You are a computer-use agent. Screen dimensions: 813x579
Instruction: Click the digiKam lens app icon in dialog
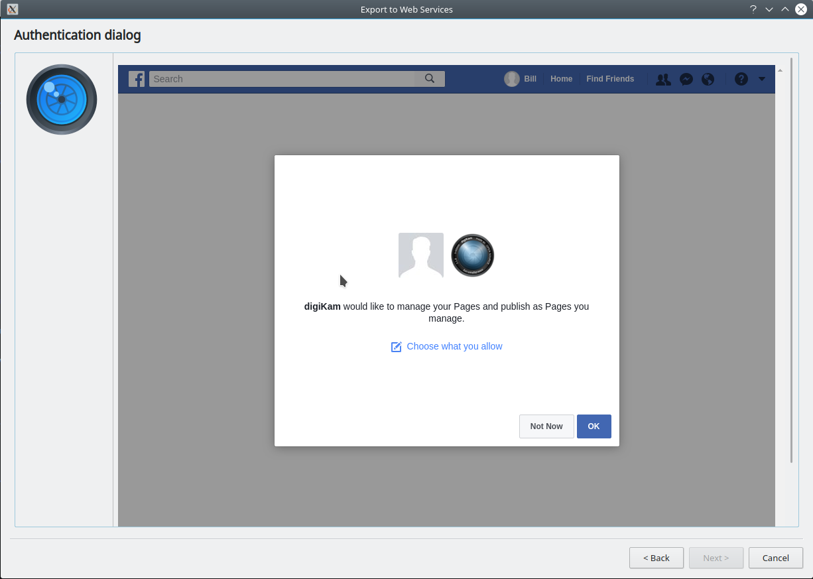tap(473, 255)
